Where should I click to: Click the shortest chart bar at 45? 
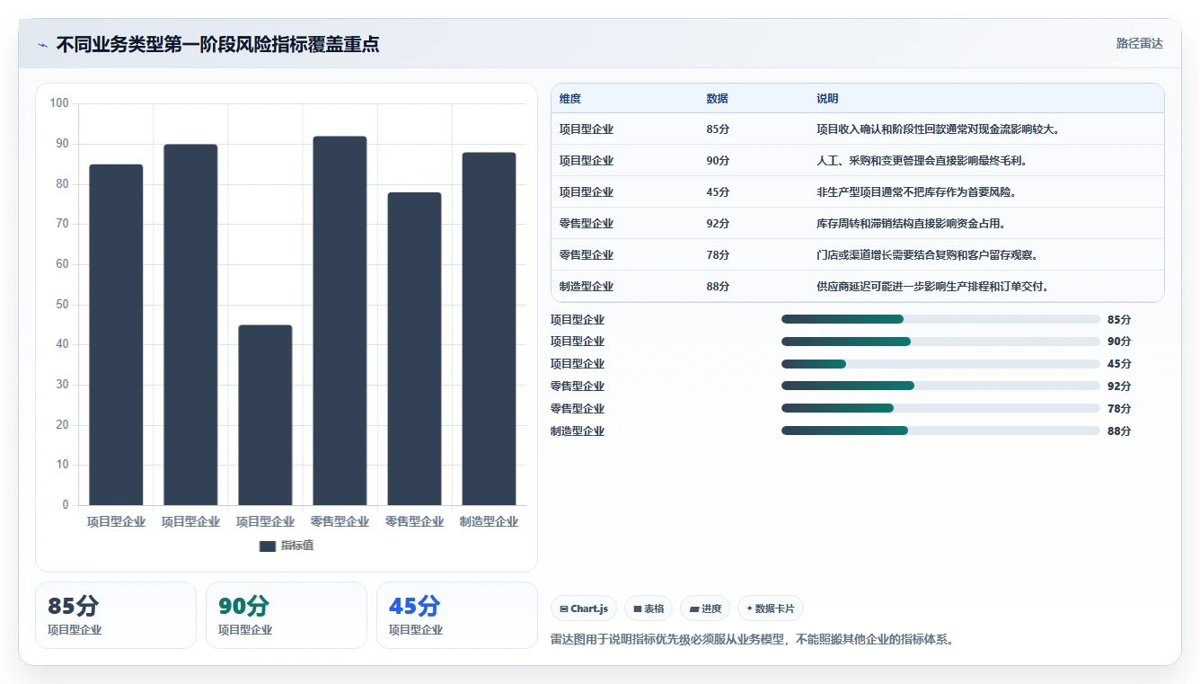coord(265,415)
